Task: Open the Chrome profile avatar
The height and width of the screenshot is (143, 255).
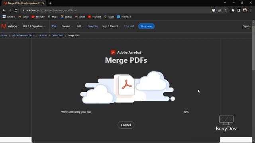Action: (x=245, y=10)
